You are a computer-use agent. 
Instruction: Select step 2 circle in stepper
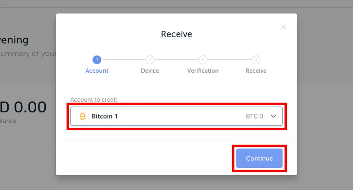coord(150,60)
